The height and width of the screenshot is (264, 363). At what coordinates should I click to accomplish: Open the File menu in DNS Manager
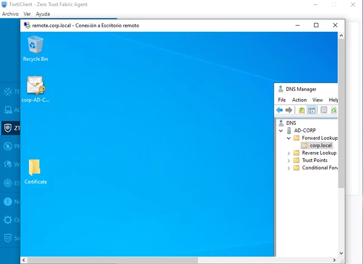pyautogui.click(x=282, y=100)
